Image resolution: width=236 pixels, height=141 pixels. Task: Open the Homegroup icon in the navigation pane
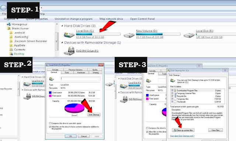click(x=8, y=24)
